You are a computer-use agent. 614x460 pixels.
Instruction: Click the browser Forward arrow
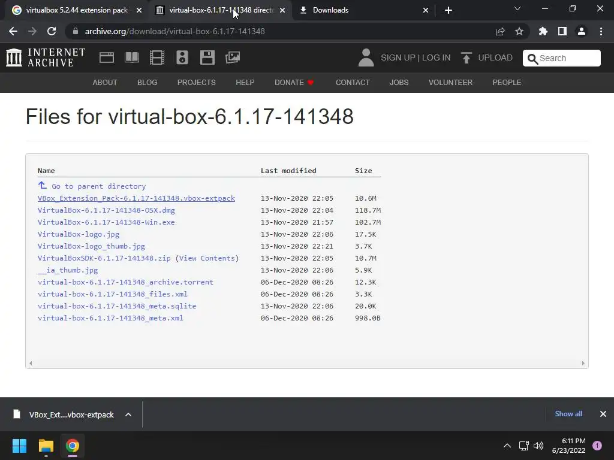click(32, 31)
